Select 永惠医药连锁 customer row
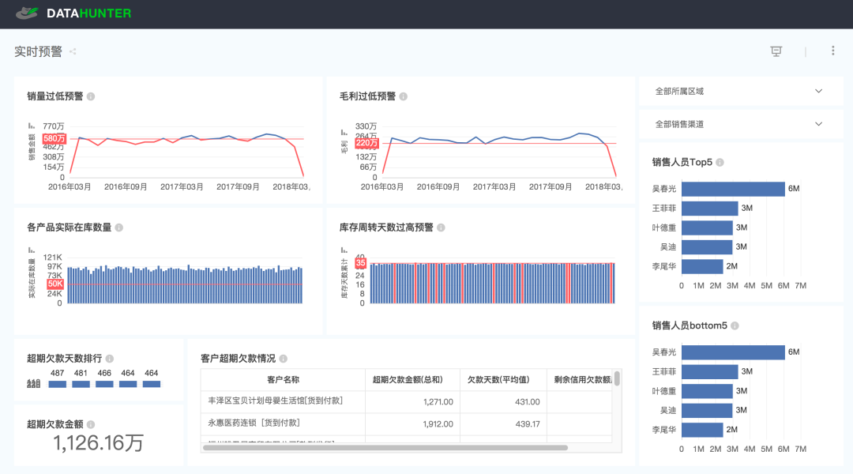The image size is (853, 474). click(x=407, y=424)
